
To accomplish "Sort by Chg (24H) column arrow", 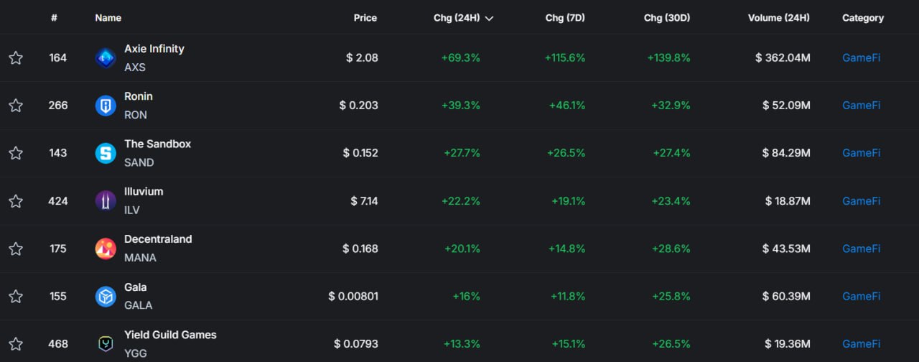I will (490, 18).
